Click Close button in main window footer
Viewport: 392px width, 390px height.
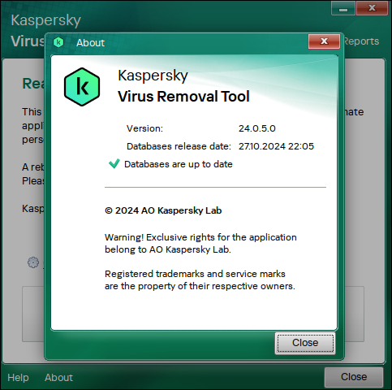coord(354,377)
